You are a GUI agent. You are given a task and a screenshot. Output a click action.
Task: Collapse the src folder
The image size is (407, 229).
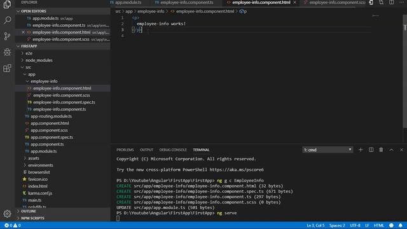63,67
